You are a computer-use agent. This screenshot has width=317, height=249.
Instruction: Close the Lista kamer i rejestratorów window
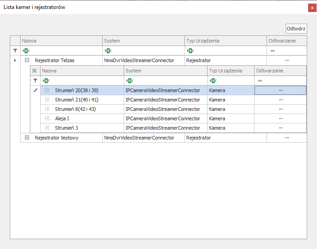(312, 8)
